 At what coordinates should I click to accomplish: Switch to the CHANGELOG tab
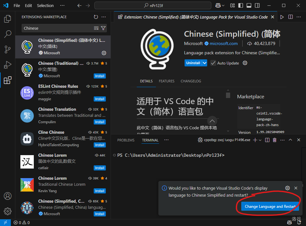pyautogui.click(x=191, y=81)
